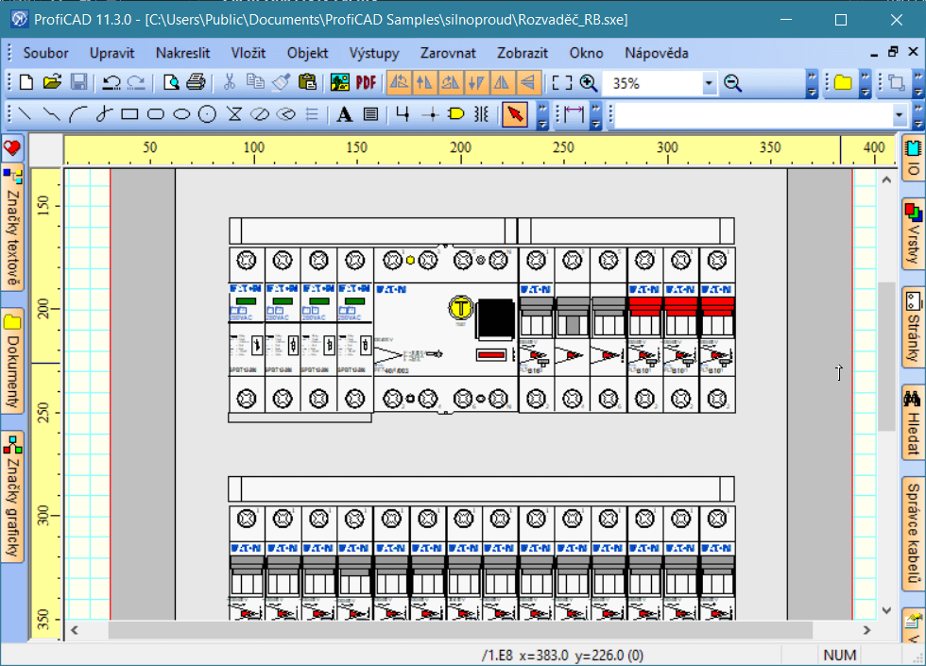Select the text tool marked A

point(344,114)
